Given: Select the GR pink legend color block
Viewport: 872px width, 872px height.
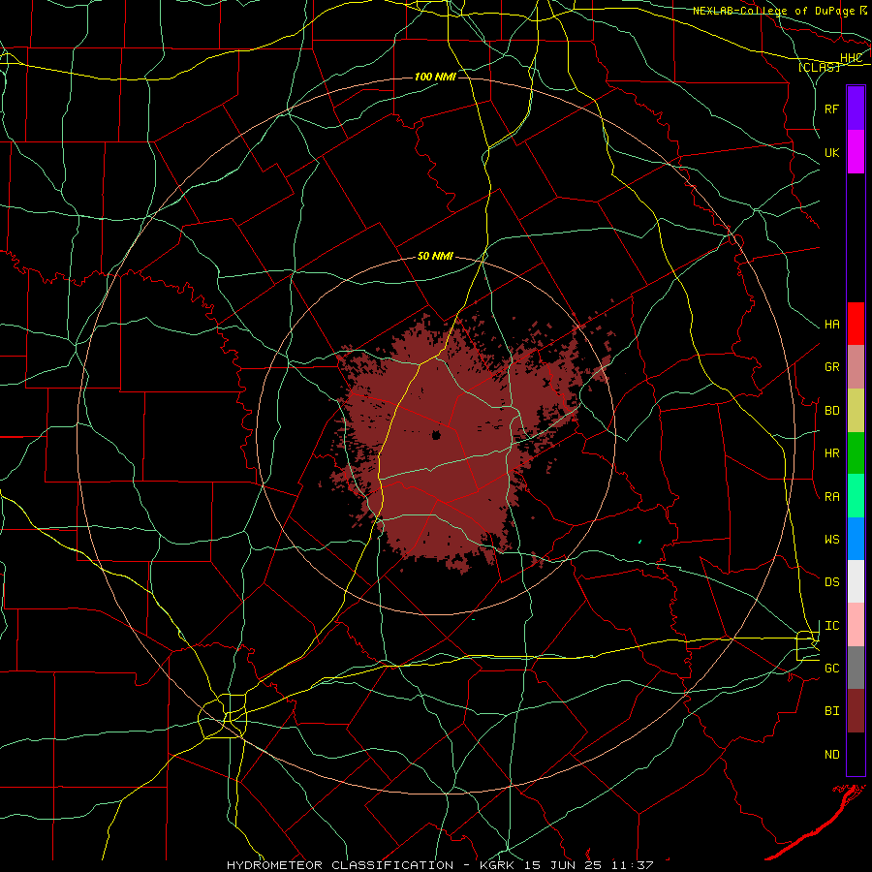Looking at the screenshot, I should [x=856, y=367].
